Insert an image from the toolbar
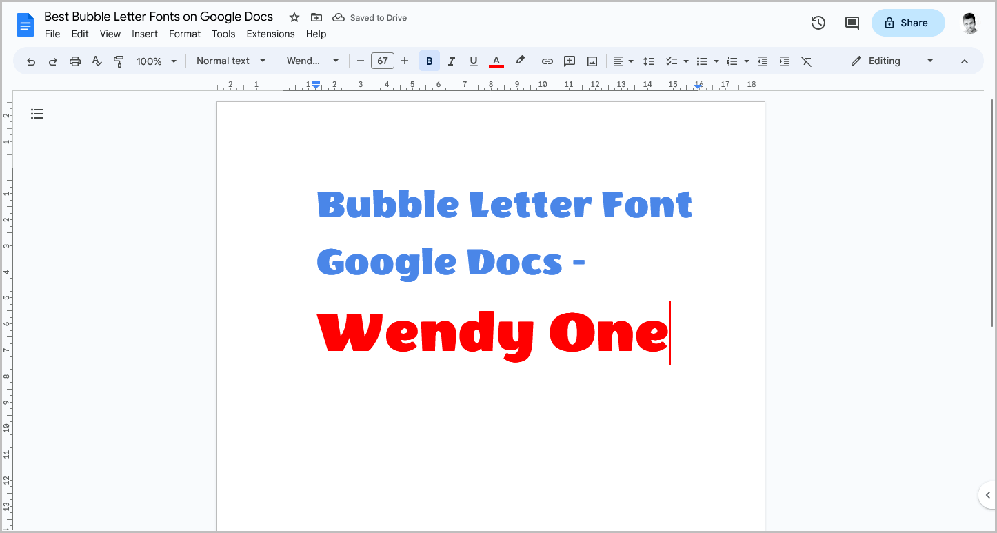The image size is (997, 533). [592, 61]
